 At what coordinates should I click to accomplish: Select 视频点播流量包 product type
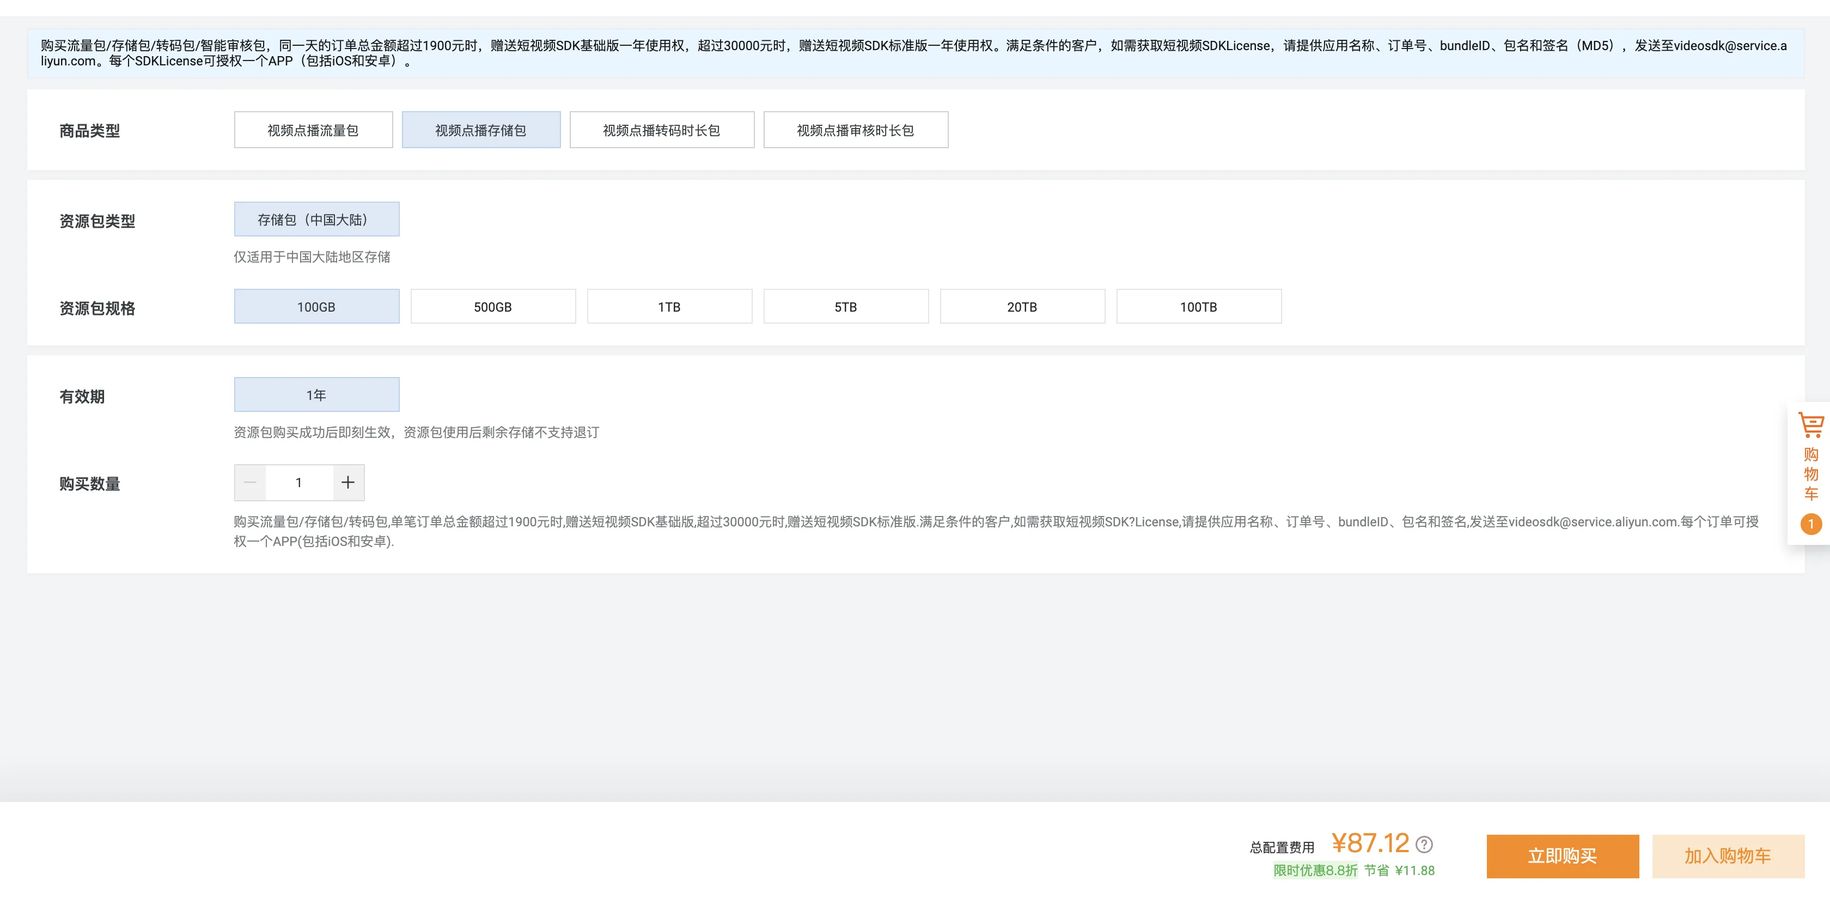313,130
